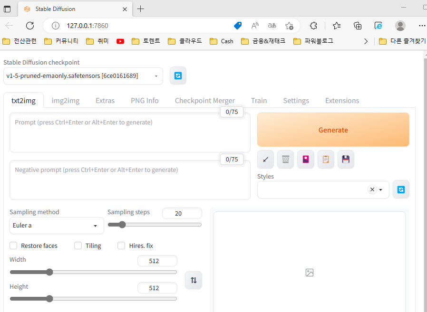Reload the browser page
The width and height of the screenshot is (427, 312).
30,26
